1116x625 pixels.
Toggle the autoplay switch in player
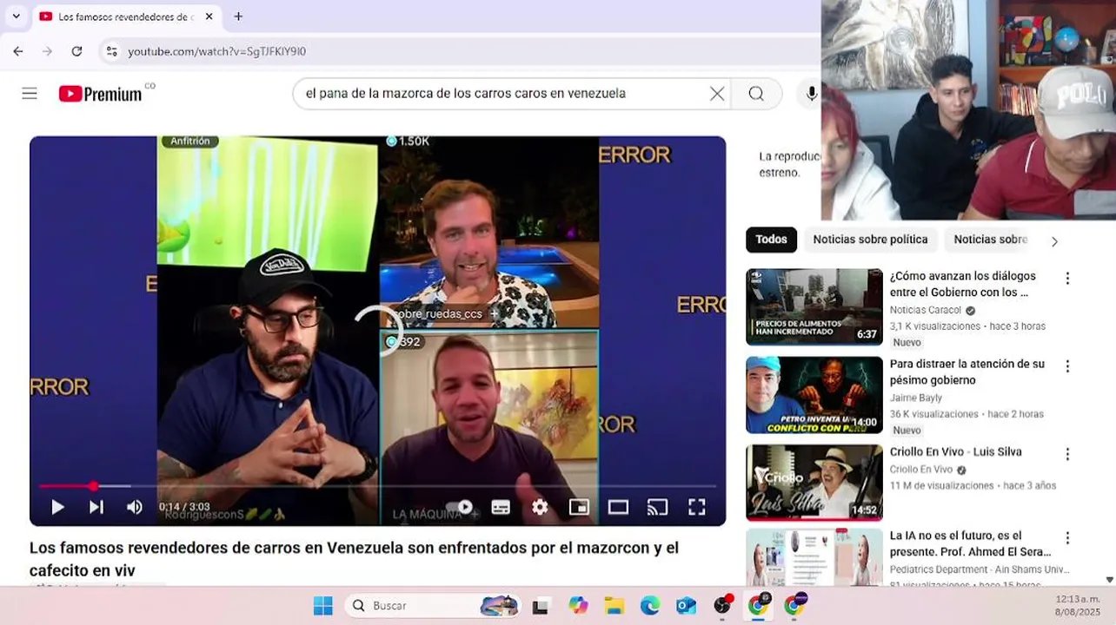461,507
